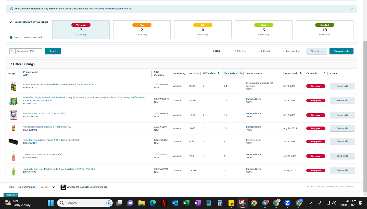Open the Jarritos Soda Guava product link
Image resolution: width=367 pixels, height=209 pixels.
[x=43, y=155]
